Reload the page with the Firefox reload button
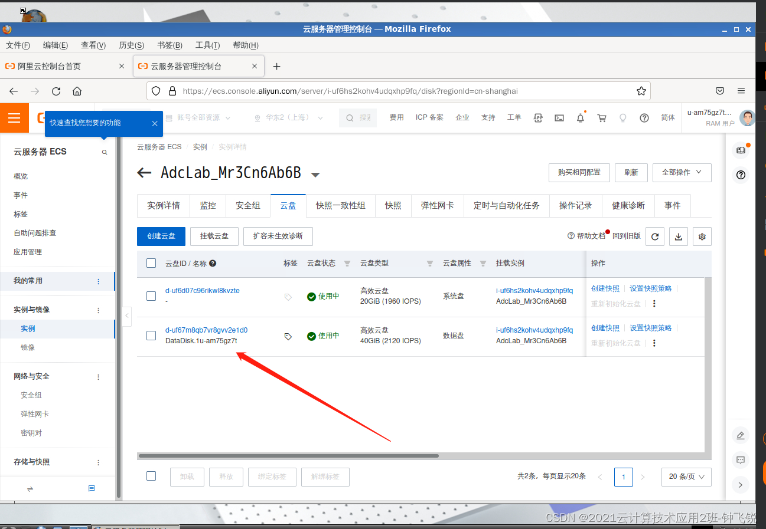Image resolution: width=766 pixels, height=529 pixels. (x=56, y=91)
